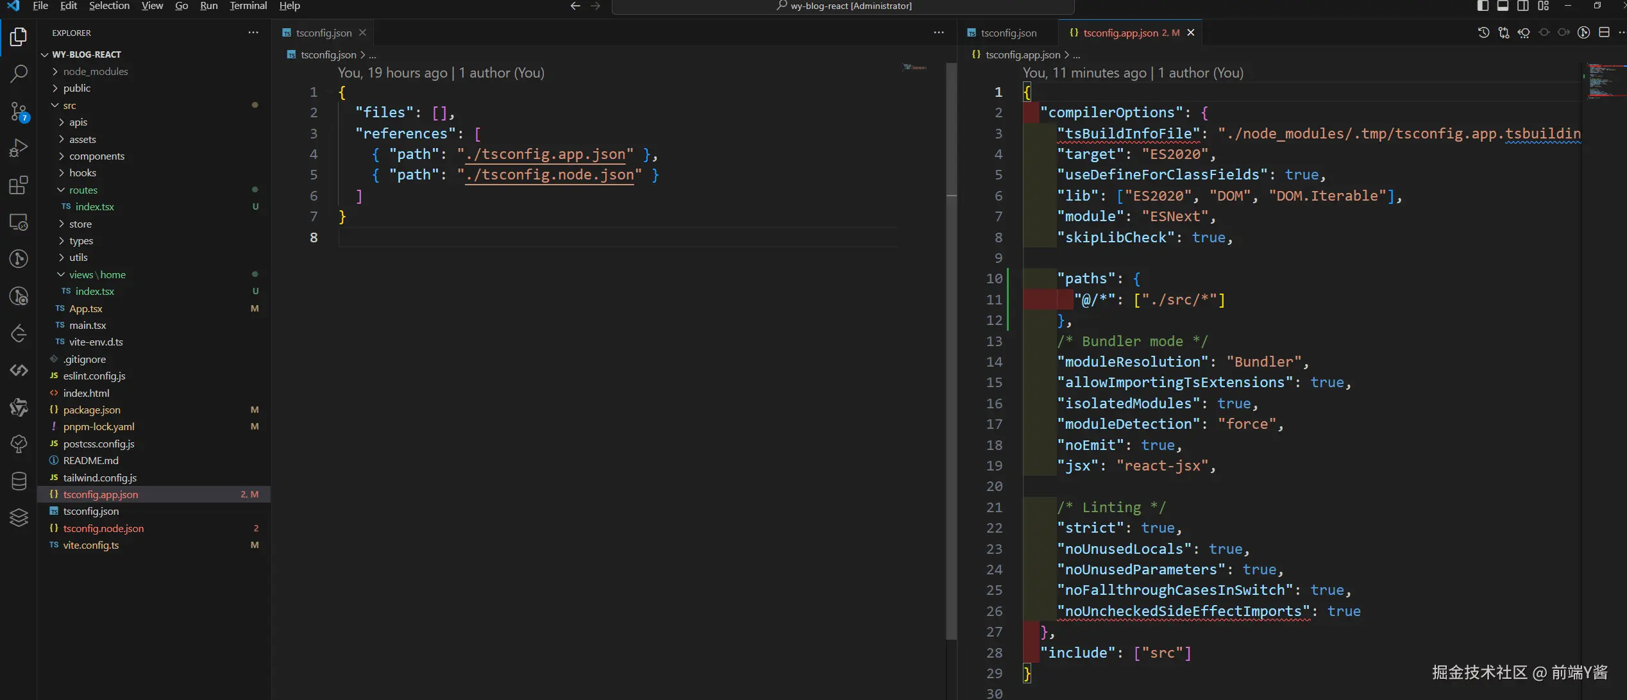Expand the node_modules folder

pyautogui.click(x=96, y=71)
